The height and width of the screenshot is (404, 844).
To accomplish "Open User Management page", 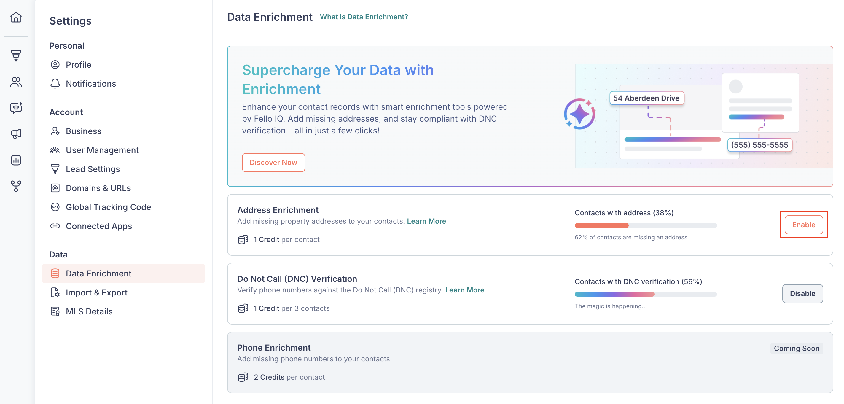I will pyautogui.click(x=124, y=150).
